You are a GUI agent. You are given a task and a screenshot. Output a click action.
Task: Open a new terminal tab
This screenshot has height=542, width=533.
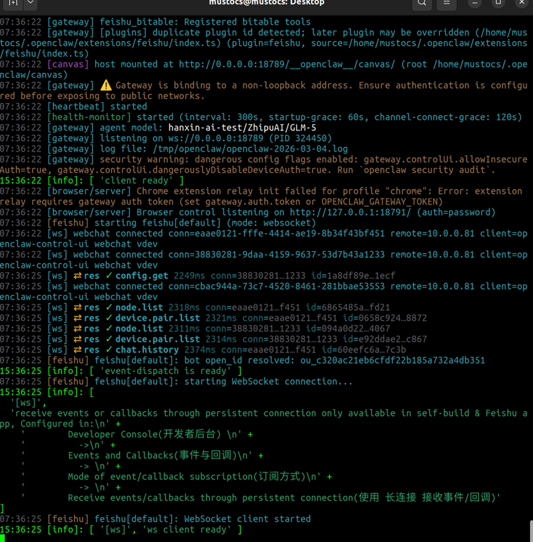point(13,2)
